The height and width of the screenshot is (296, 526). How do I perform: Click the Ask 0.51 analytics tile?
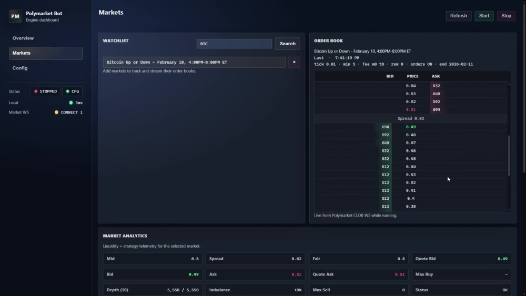[x=255, y=274]
